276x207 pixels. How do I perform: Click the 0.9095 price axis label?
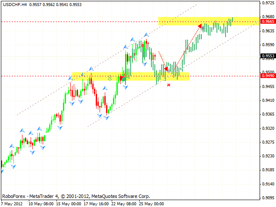click(x=268, y=198)
